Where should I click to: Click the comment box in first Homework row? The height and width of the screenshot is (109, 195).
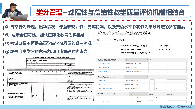[177, 64]
